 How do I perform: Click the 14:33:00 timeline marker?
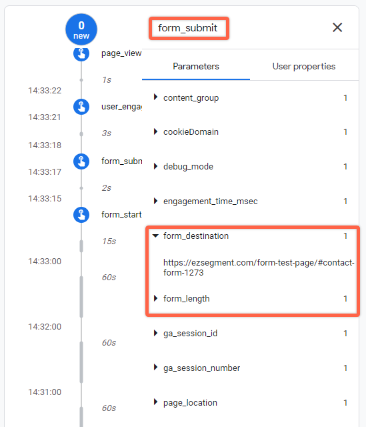(x=45, y=262)
